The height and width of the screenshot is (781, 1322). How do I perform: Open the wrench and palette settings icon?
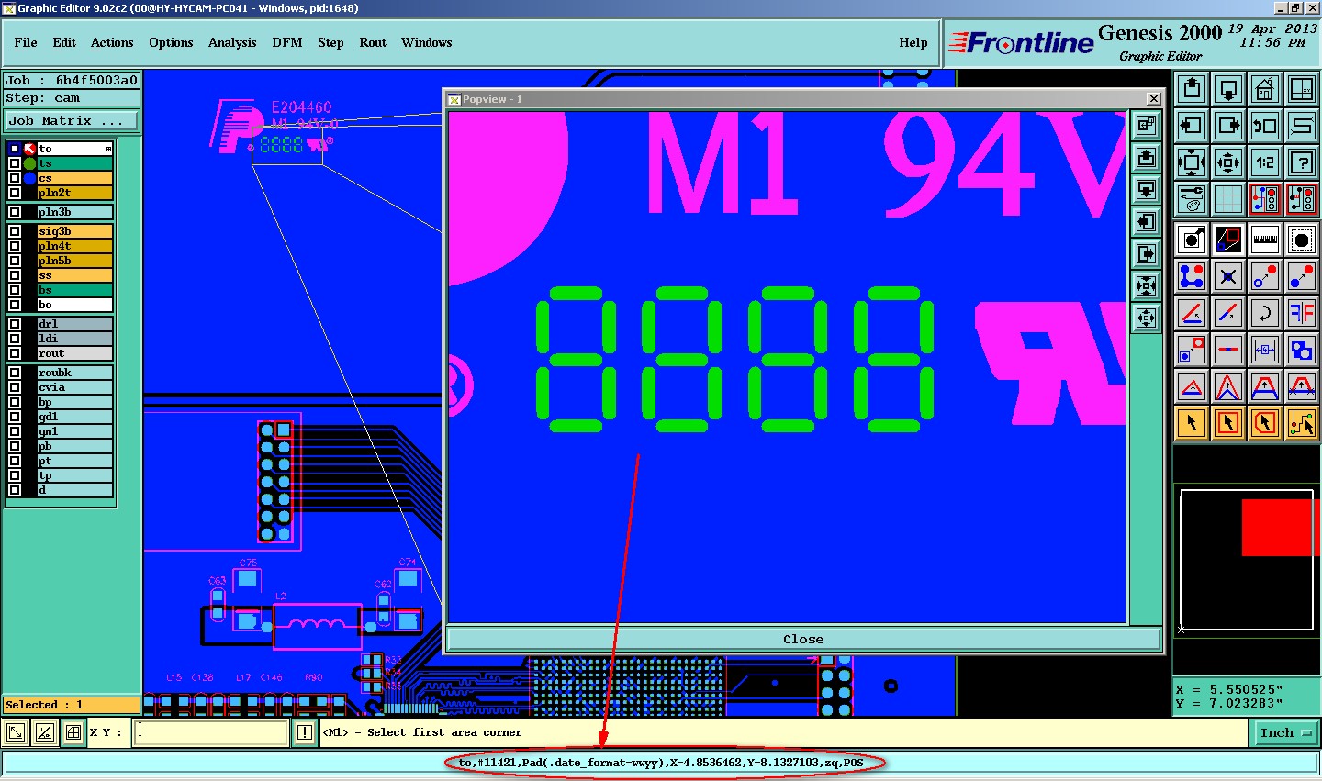1192,199
